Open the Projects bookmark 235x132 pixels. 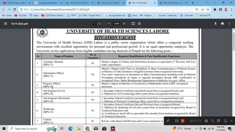point(146,15)
